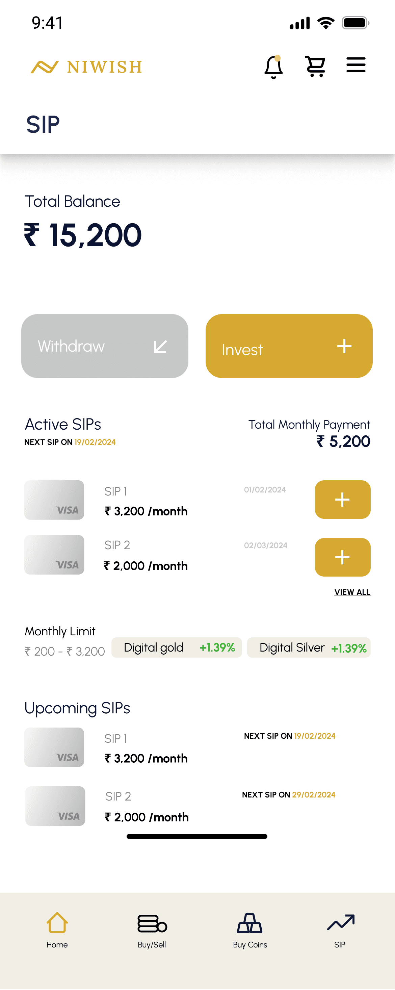395x990 pixels.
Task: Add to SIP 2 with plus button
Action: pyautogui.click(x=343, y=557)
